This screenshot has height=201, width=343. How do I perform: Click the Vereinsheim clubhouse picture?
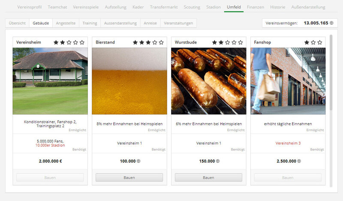click(x=50, y=81)
